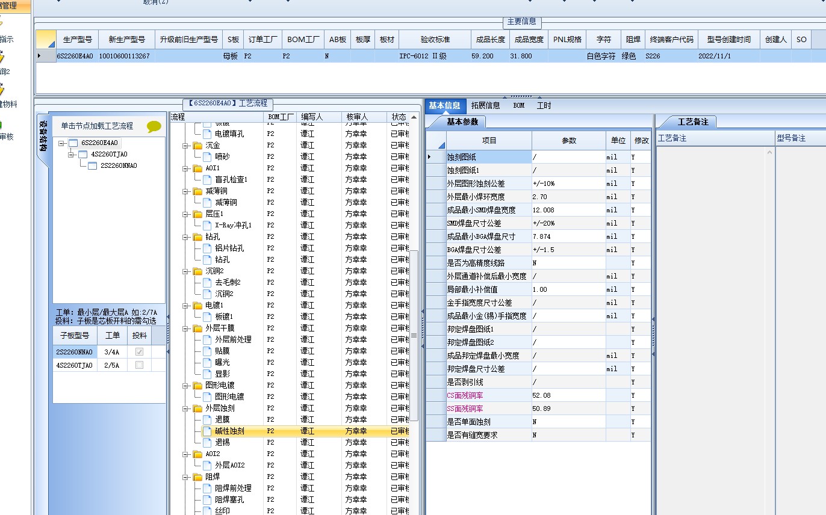This screenshot has width=826, height=515.
Task: Collapse the 沉铜2 process group
Action: point(186,271)
